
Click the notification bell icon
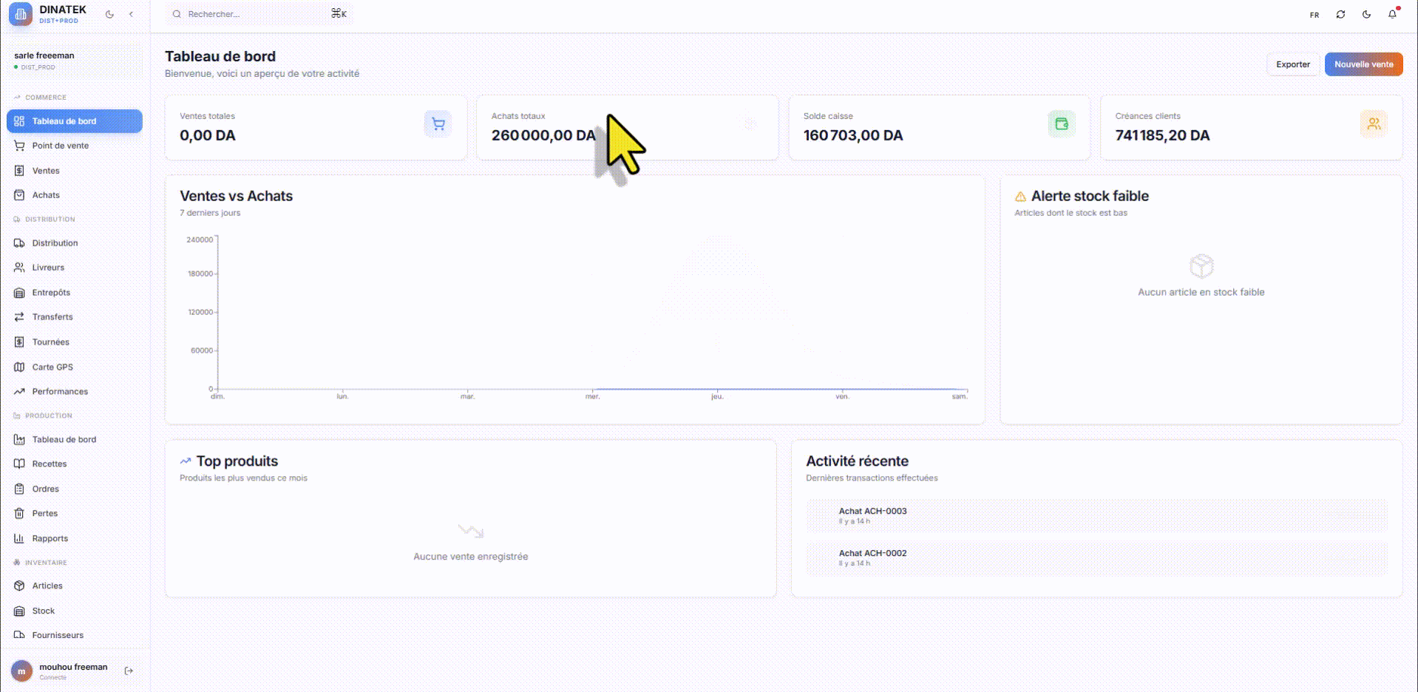pyautogui.click(x=1392, y=14)
